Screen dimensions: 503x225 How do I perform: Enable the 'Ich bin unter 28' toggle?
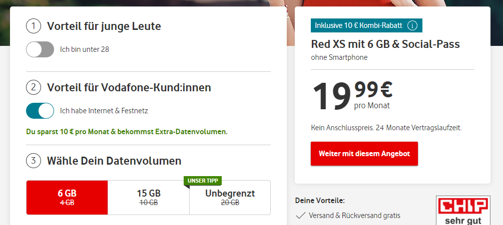(40, 49)
